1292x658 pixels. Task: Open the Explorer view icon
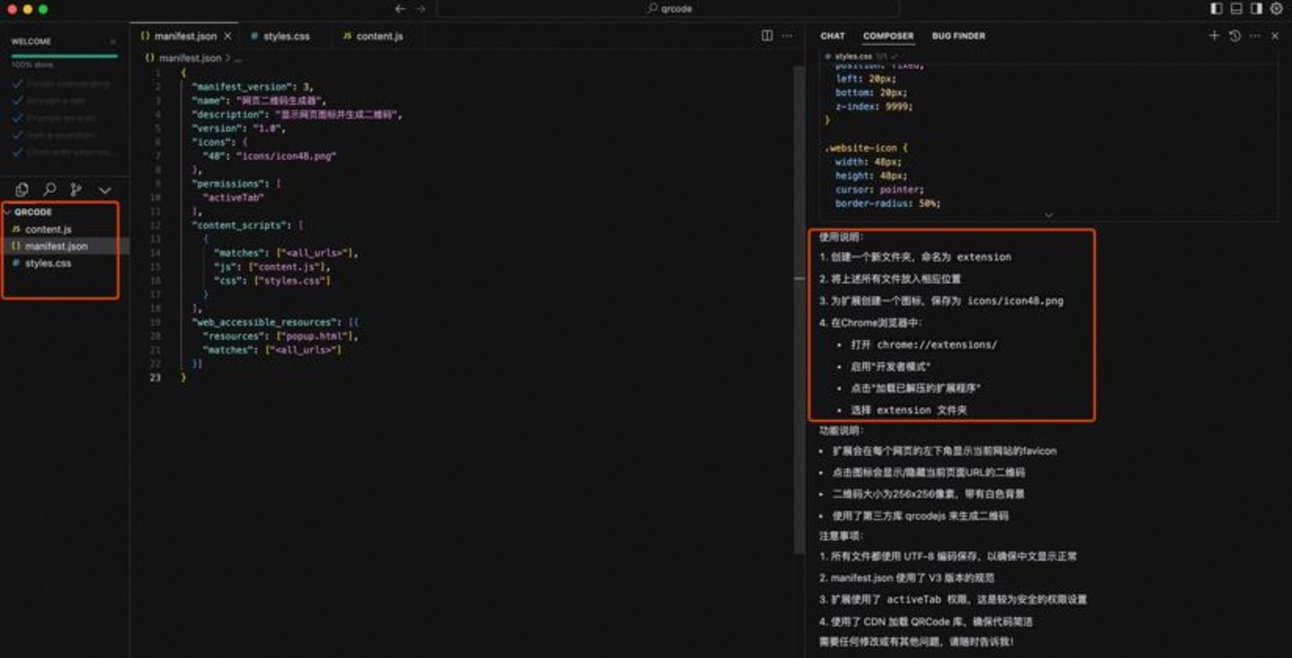pos(22,190)
